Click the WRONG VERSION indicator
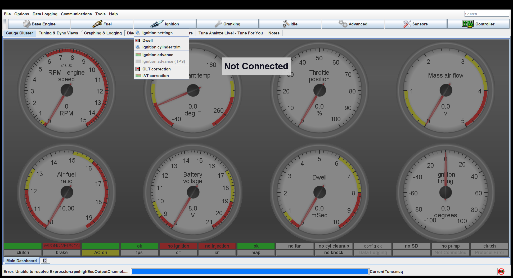 point(62,246)
